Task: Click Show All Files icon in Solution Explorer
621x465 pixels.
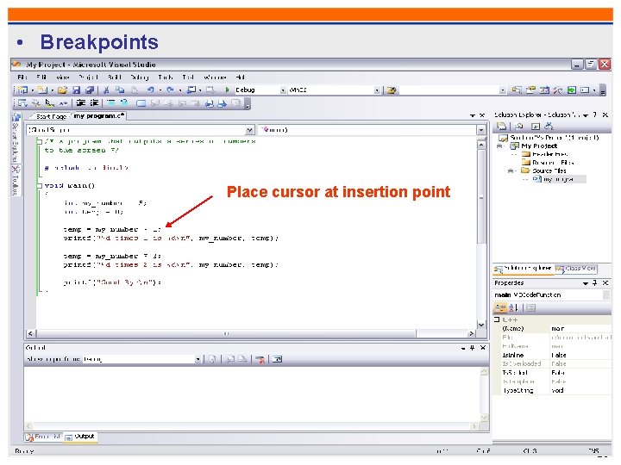Action: [x=519, y=126]
